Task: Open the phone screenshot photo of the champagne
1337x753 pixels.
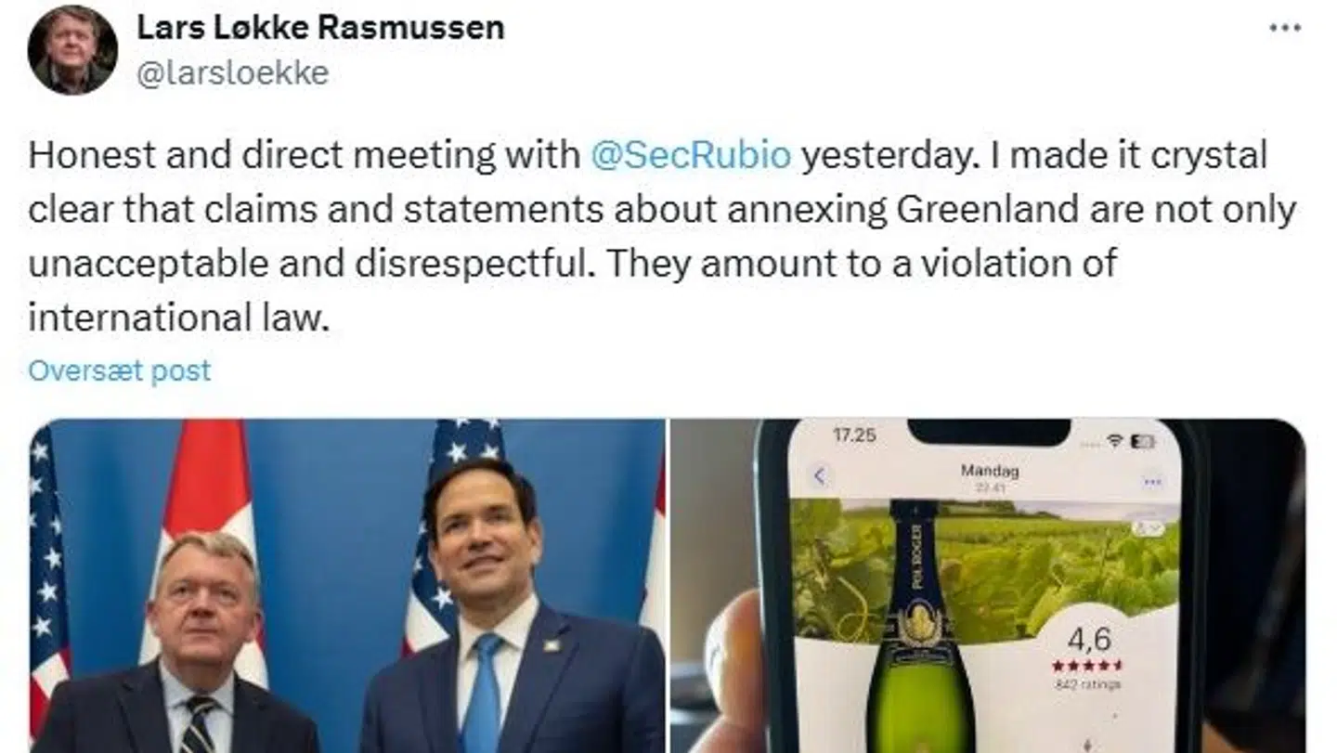Action: tap(988, 585)
